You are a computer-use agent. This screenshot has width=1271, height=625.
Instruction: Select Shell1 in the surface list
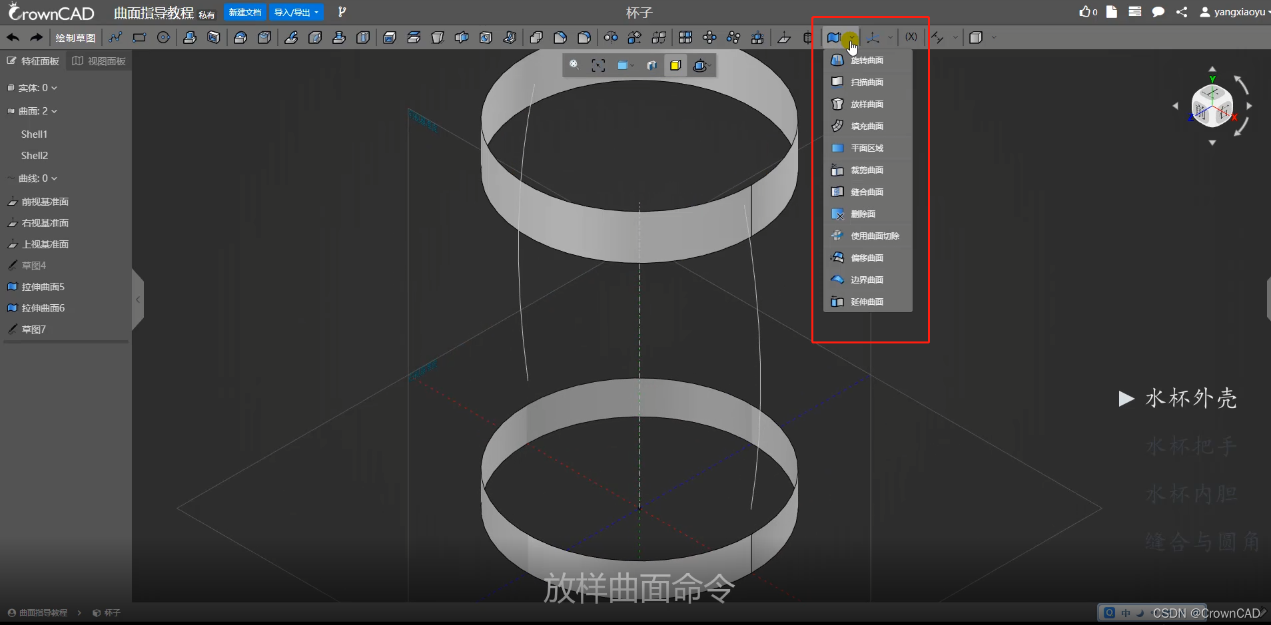(34, 134)
